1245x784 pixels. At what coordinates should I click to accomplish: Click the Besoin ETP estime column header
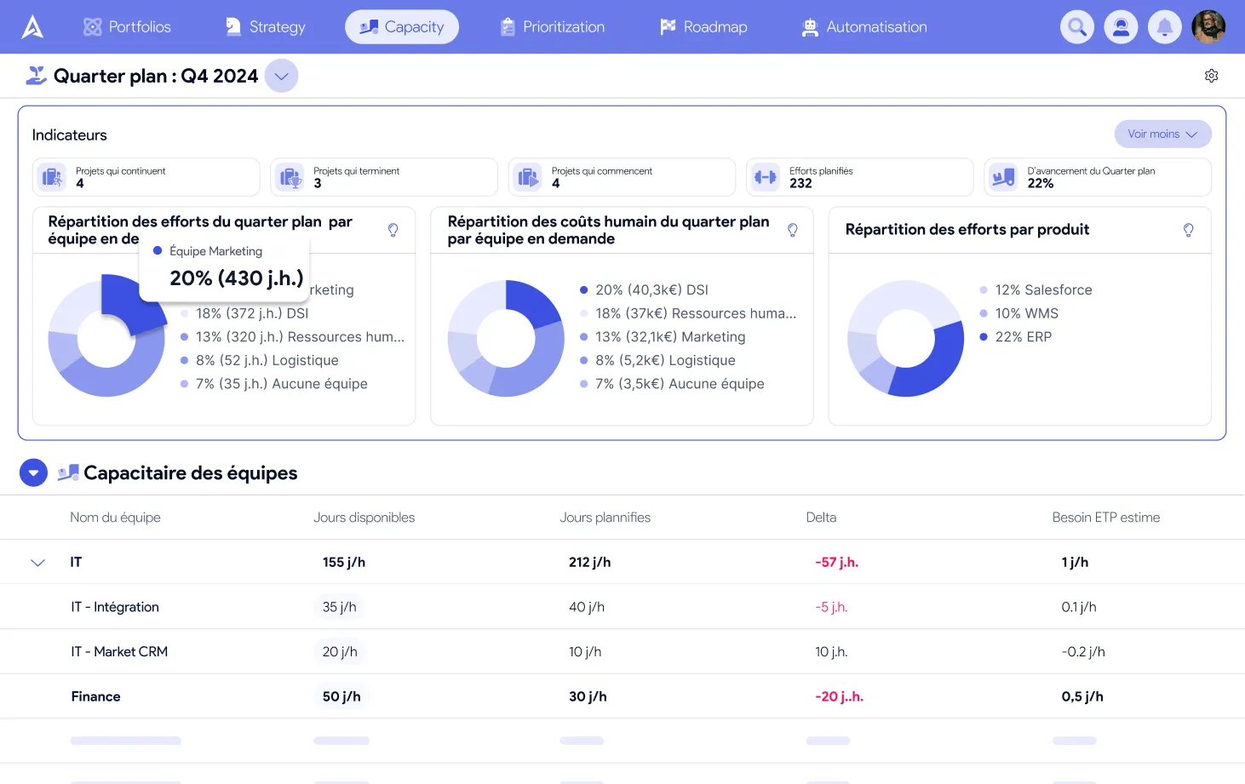click(x=1106, y=518)
